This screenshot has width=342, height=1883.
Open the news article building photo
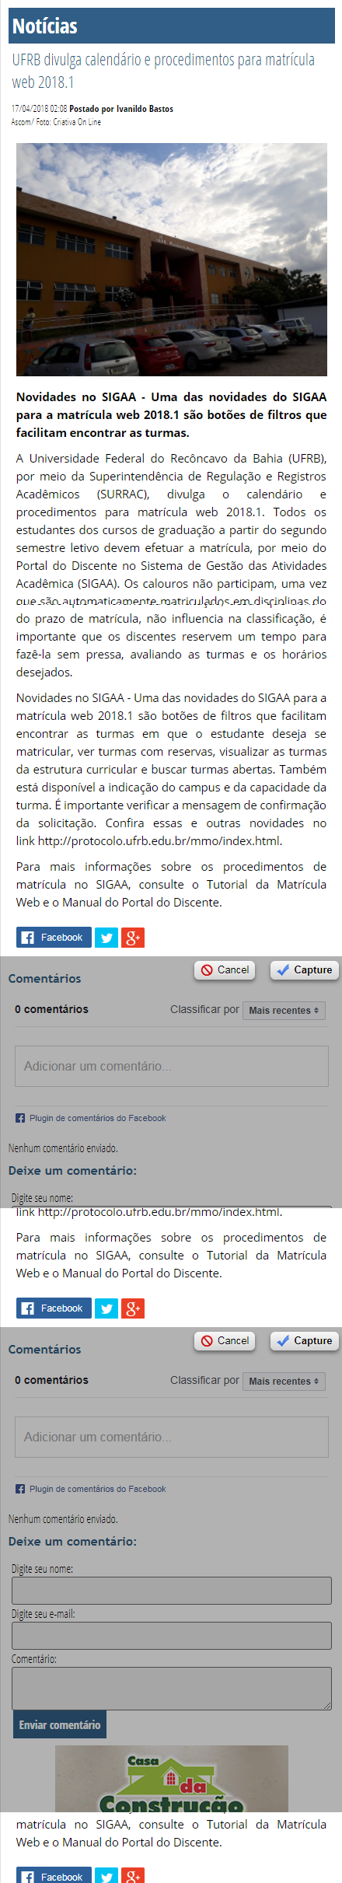[x=172, y=260]
